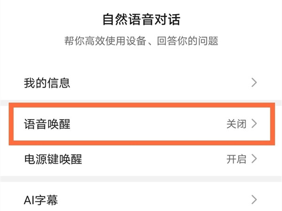Click the 电源键唤醒 row chevron
The width and height of the screenshot is (282, 211).
pos(254,159)
